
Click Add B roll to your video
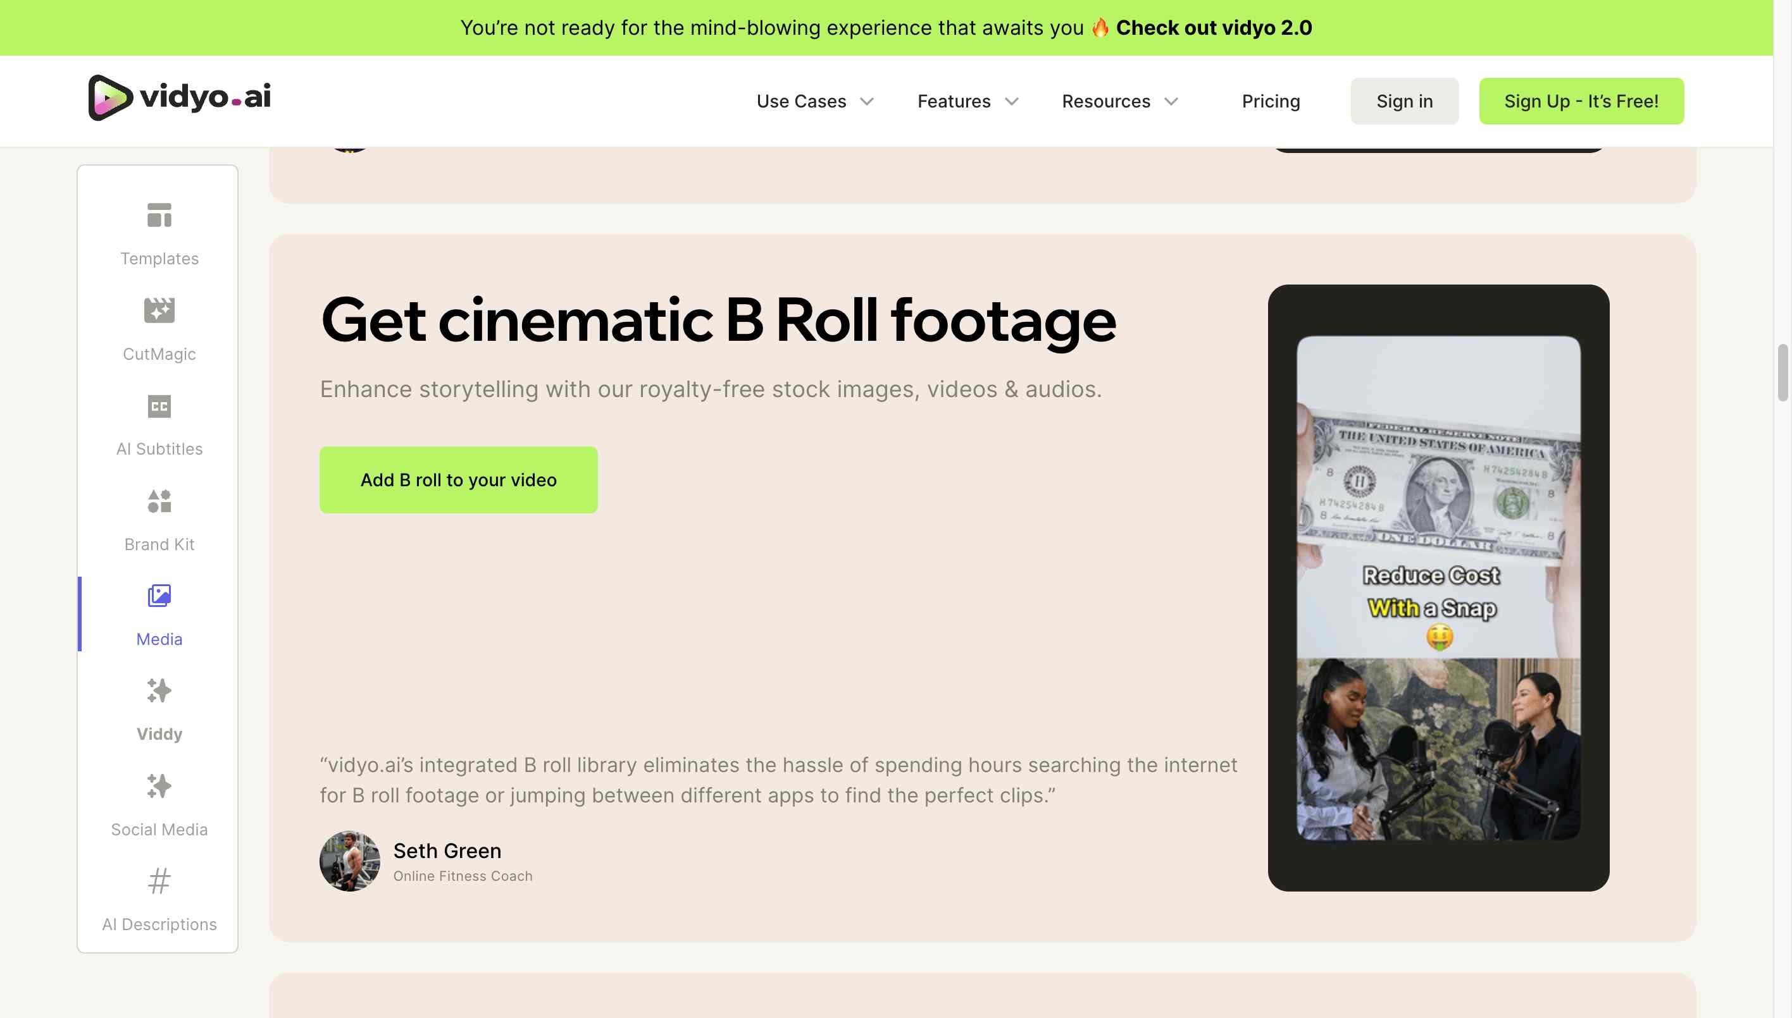pos(458,481)
